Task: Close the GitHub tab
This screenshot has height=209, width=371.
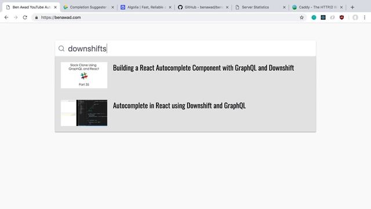Action: click(x=227, y=8)
